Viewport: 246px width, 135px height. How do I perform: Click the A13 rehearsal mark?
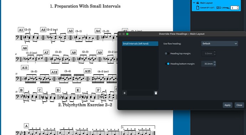pos(87,71)
